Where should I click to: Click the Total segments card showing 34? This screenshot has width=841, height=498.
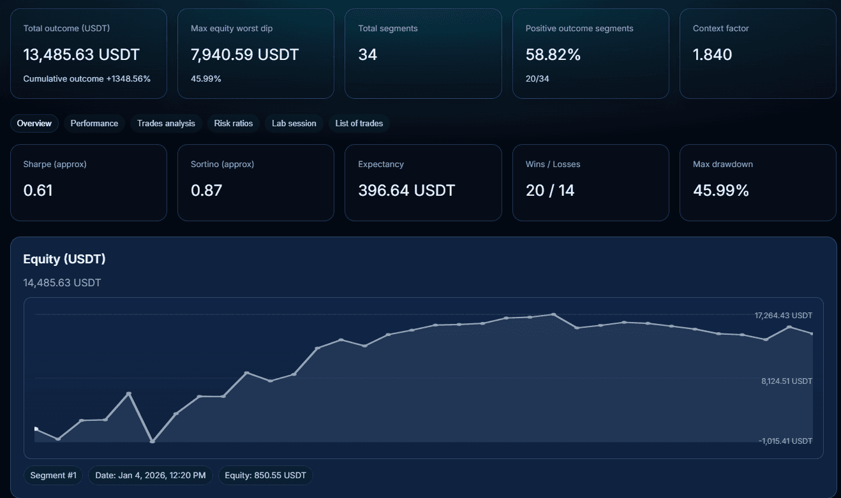[x=423, y=53]
